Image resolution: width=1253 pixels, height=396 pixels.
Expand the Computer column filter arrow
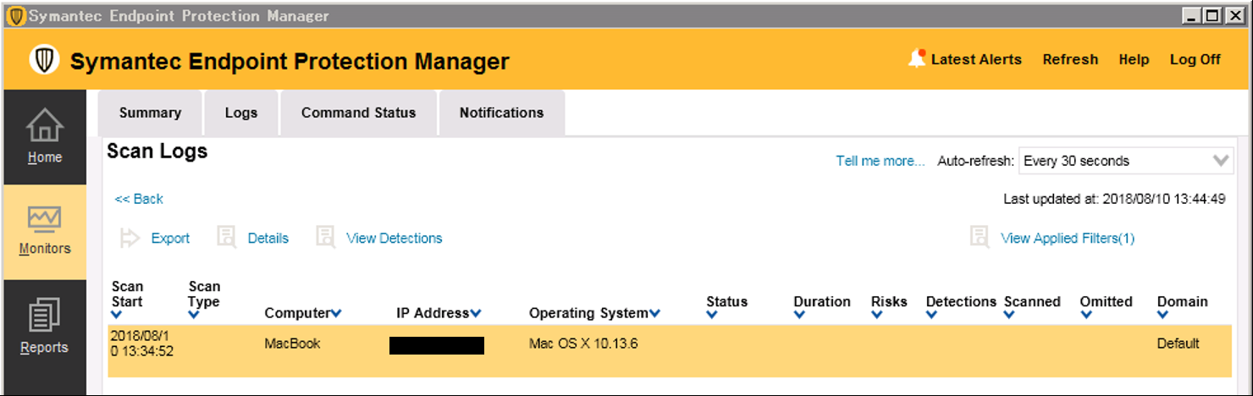(x=336, y=314)
